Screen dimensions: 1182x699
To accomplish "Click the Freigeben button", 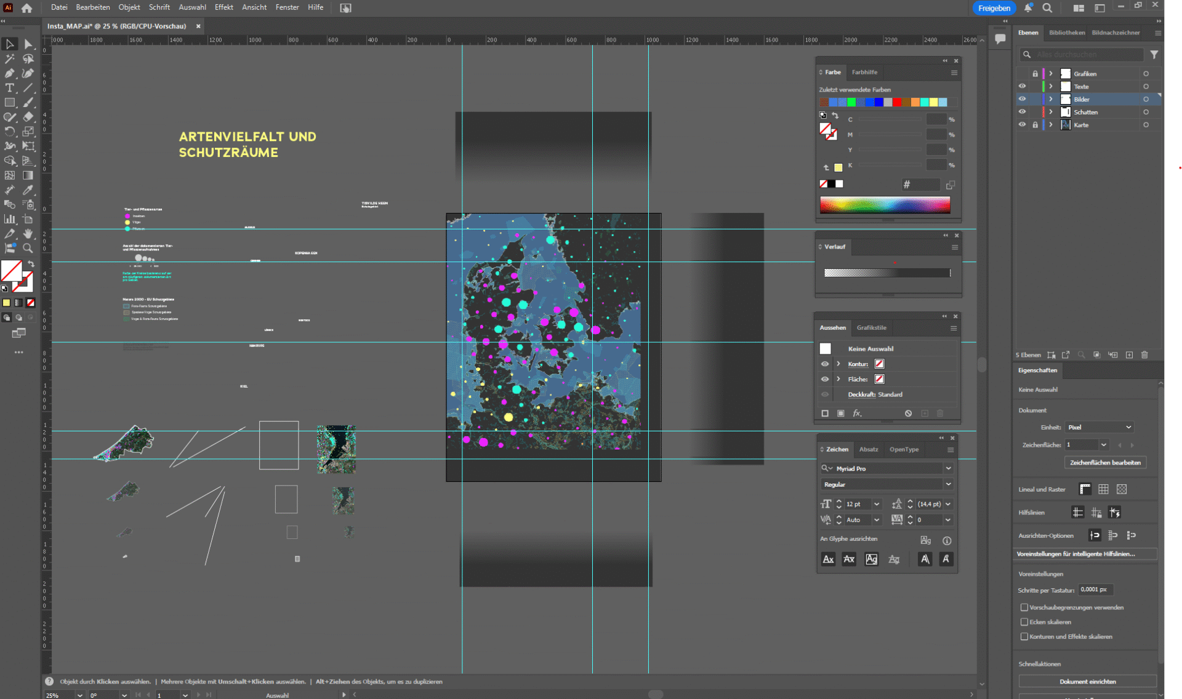I will point(993,8).
